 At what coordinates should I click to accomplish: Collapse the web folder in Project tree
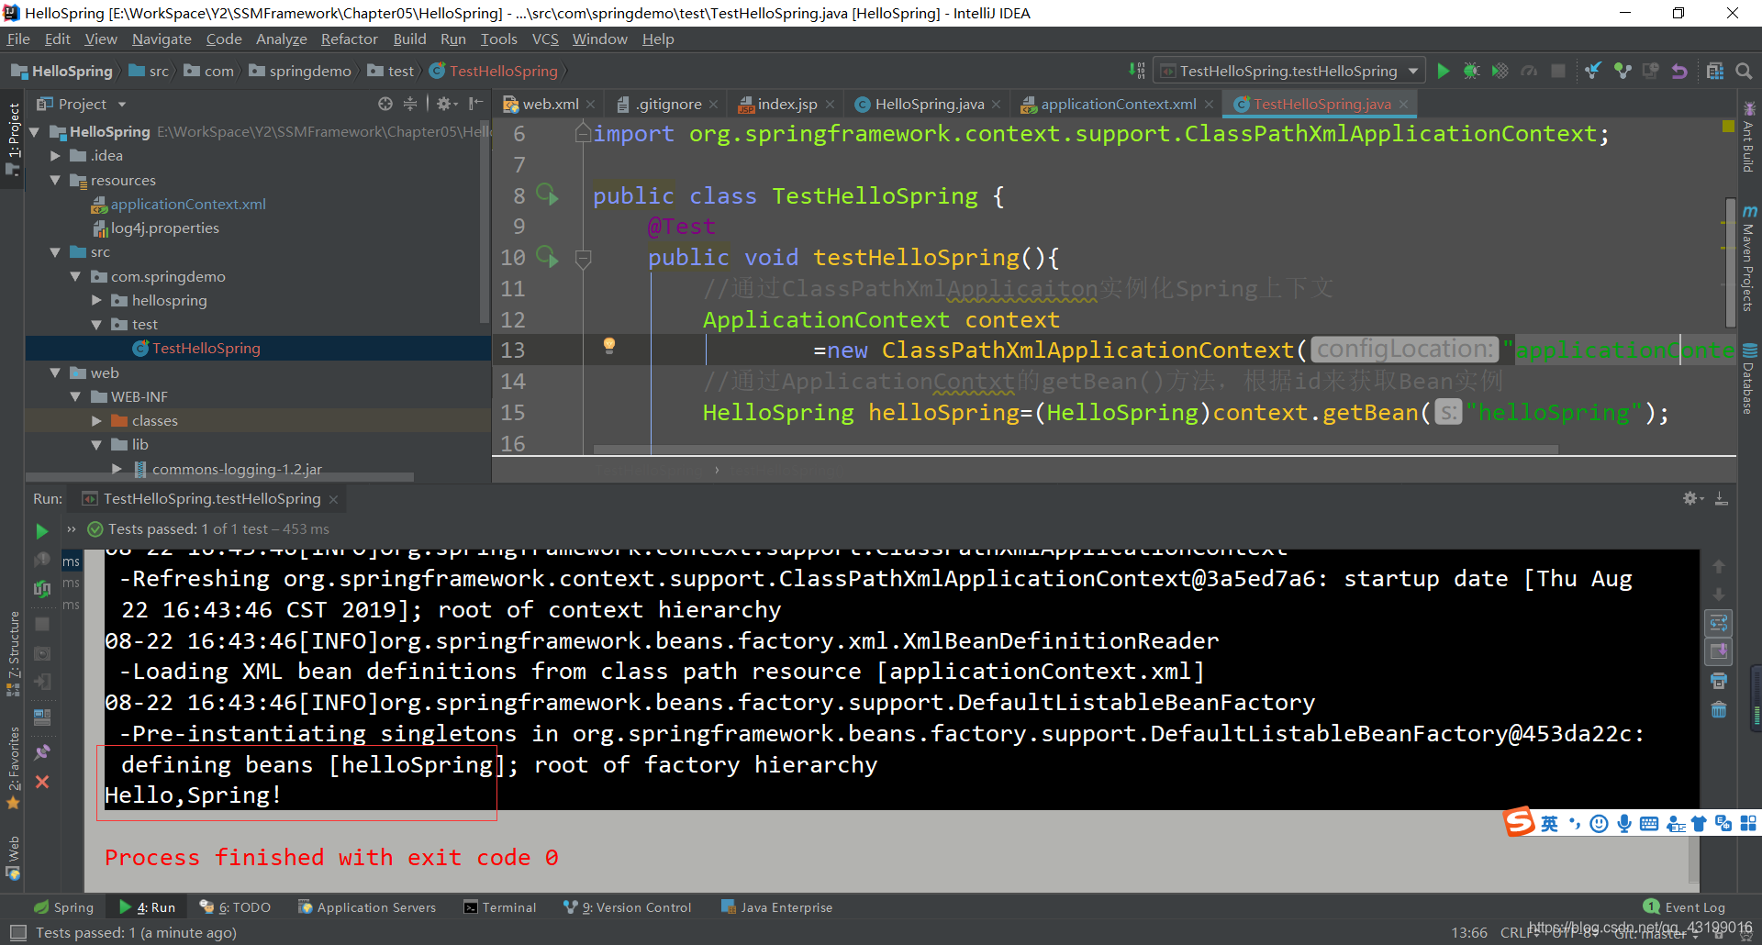55,372
